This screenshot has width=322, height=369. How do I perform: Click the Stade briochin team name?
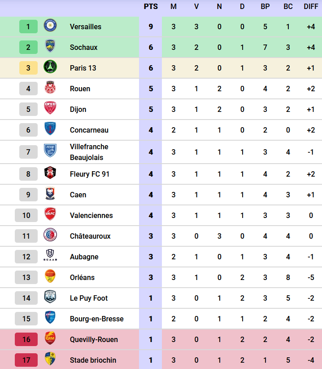[x=93, y=360]
